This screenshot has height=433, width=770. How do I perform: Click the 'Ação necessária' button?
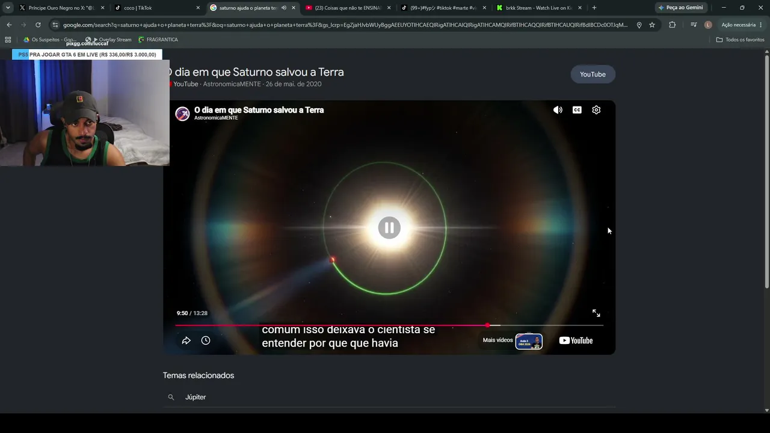pos(739,25)
